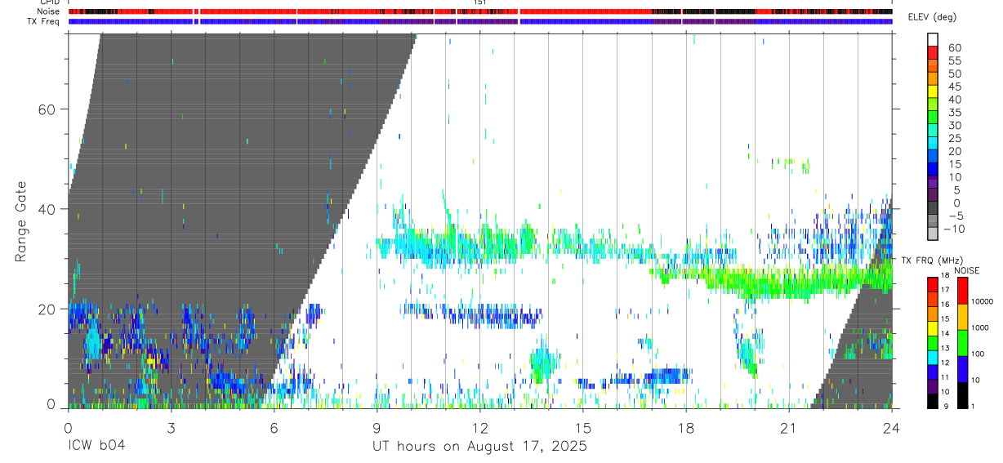Click the '21' tick label on the UT hours axis

(x=788, y=428)
